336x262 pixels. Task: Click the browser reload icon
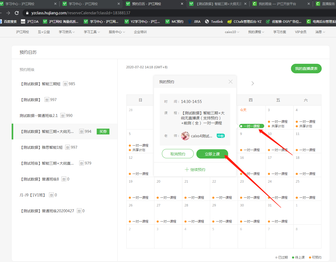point(17,13)
